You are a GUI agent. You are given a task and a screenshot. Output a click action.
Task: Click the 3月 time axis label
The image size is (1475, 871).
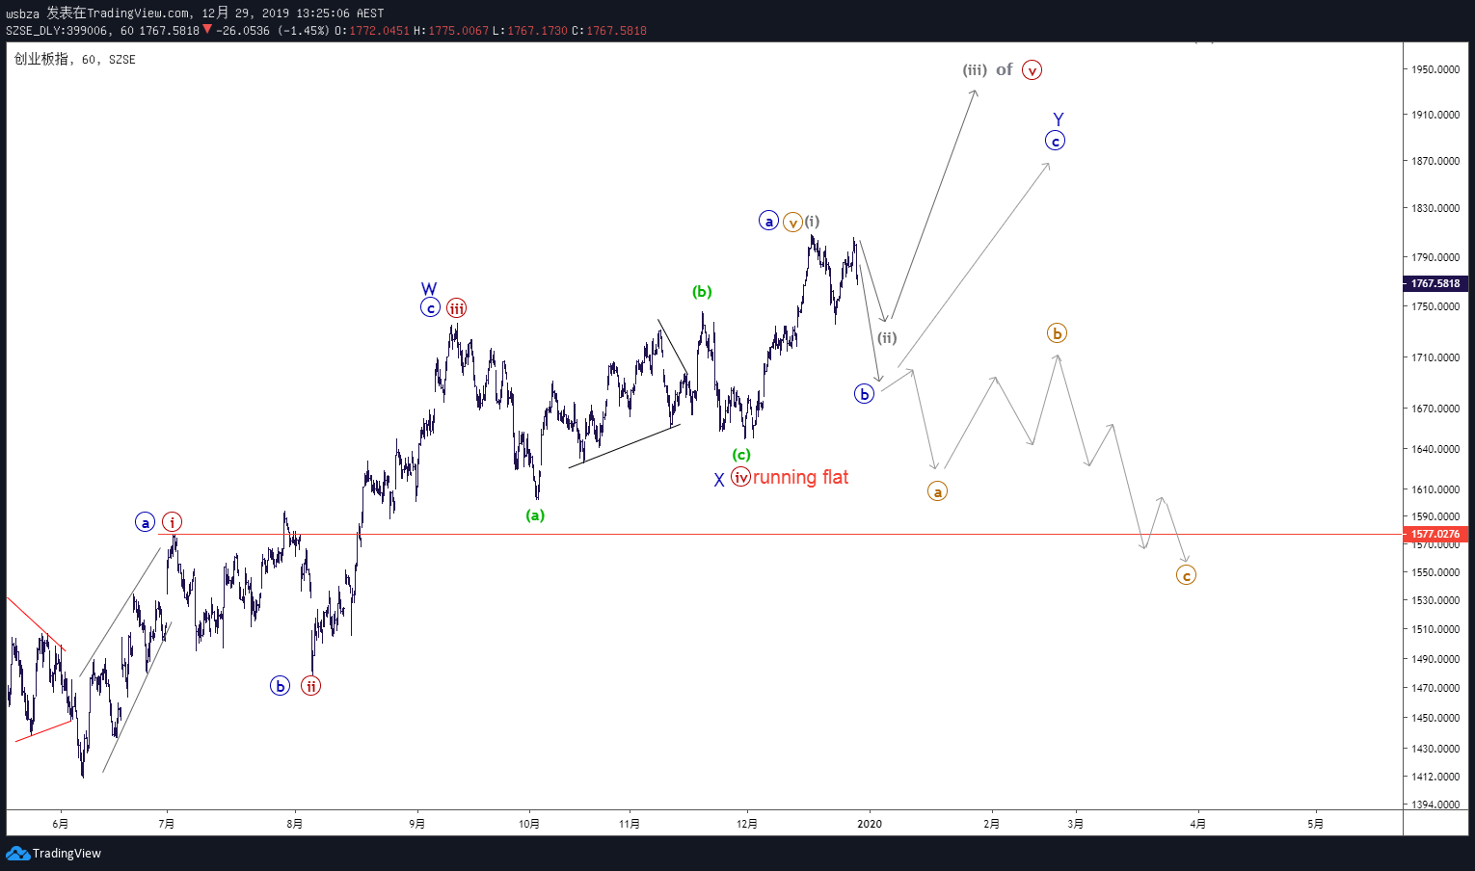point(1076,824)
